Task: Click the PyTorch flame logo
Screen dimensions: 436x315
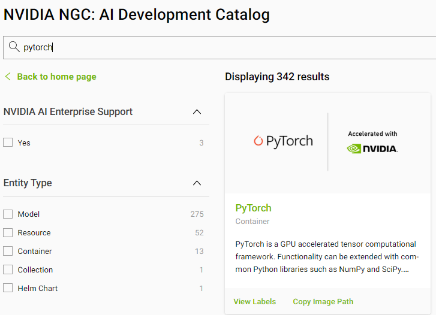Action: [x=258, y=141]
